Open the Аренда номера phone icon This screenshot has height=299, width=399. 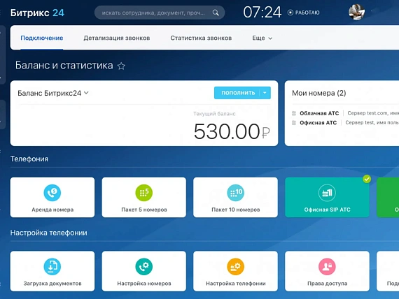coord(52,193)
